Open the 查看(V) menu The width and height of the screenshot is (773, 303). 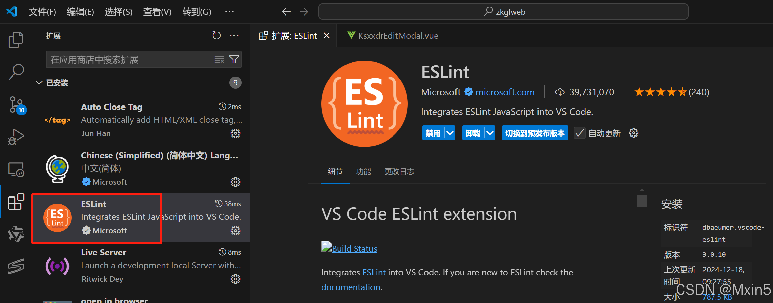pyautogui.click(x=157, y=12)
